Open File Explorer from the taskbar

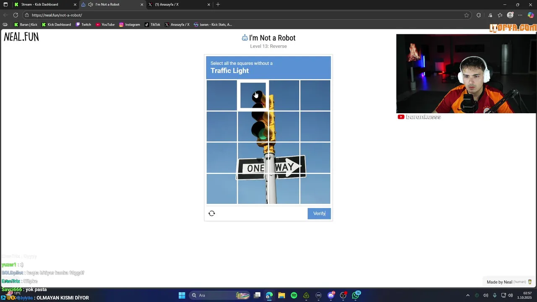[x=282, y=295]
